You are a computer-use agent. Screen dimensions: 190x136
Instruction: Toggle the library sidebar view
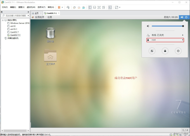(90, 7)
